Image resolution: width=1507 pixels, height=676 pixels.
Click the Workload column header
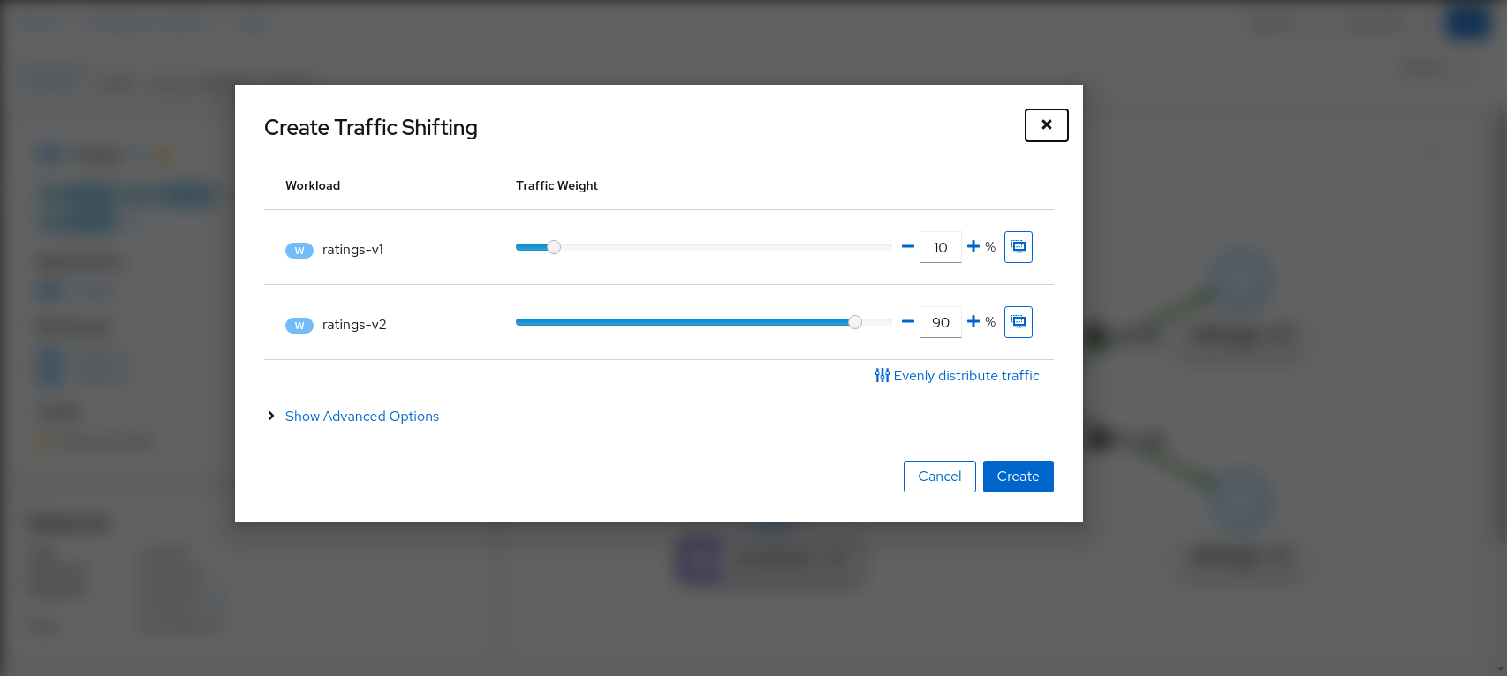[313, 185]
